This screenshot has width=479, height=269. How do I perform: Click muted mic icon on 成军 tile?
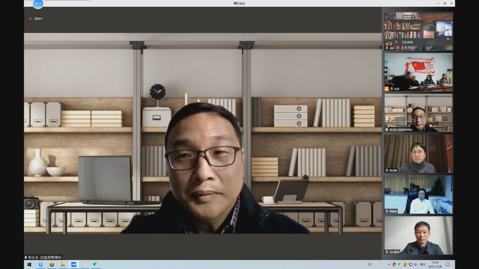point(387,48)
